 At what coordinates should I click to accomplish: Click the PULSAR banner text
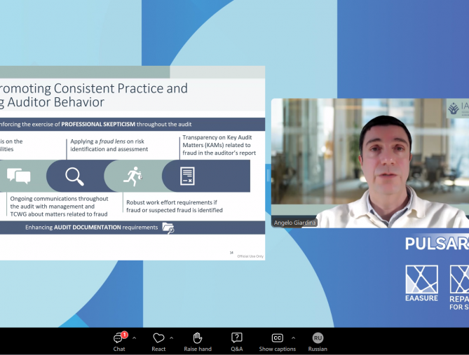click(x=436, y=244)
